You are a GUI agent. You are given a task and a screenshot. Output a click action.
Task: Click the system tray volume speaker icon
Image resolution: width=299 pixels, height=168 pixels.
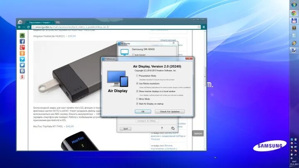coord(292,158)
